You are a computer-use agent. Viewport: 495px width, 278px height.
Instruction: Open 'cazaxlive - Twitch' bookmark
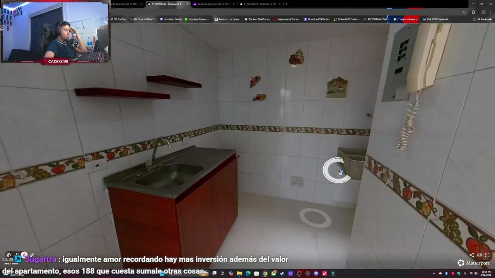coord(171,19)
